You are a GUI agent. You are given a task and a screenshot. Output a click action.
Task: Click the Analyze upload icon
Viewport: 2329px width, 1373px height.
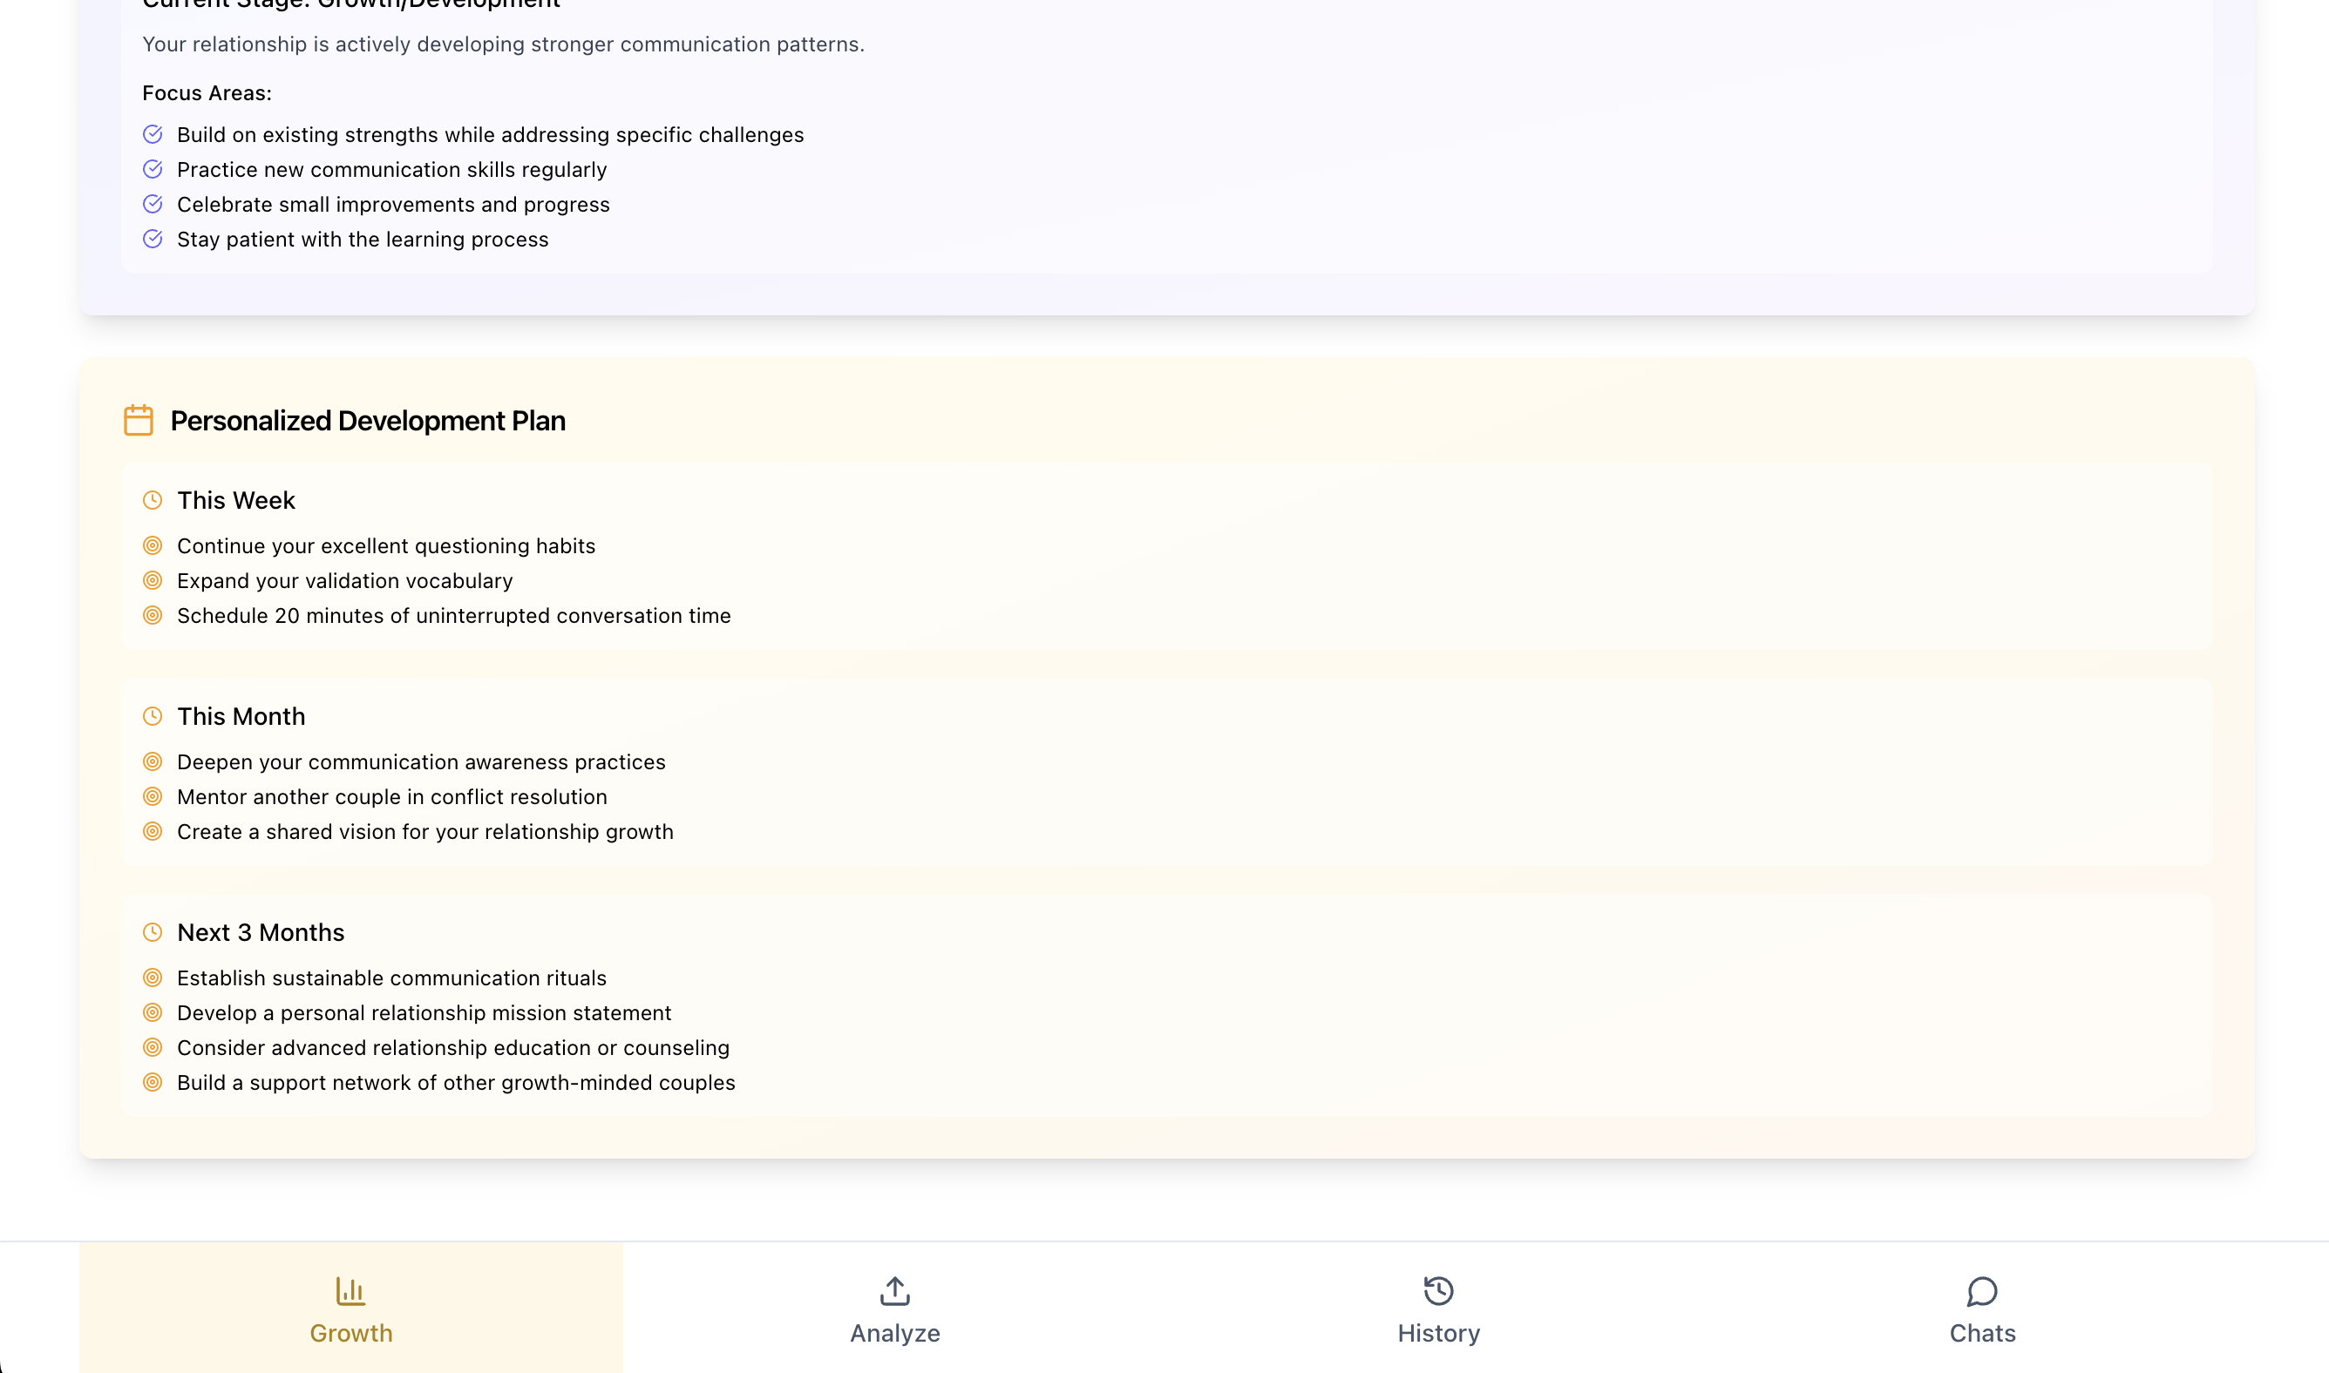(x=894, y=1289)
